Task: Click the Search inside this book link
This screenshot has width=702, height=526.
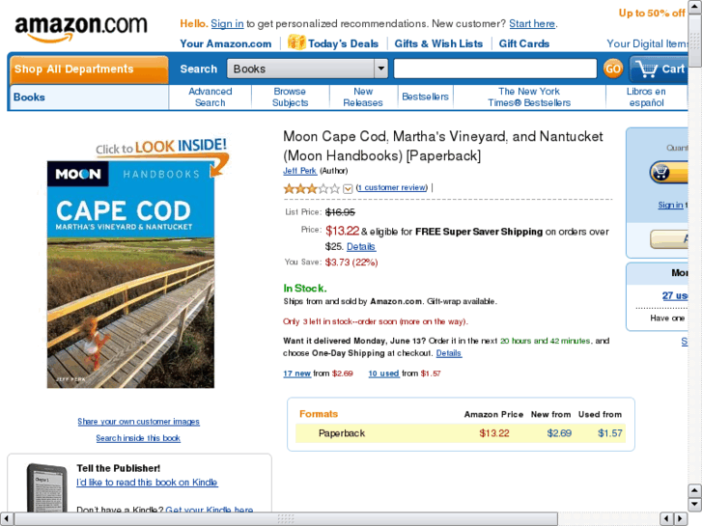Action: [x=138, y=438]
